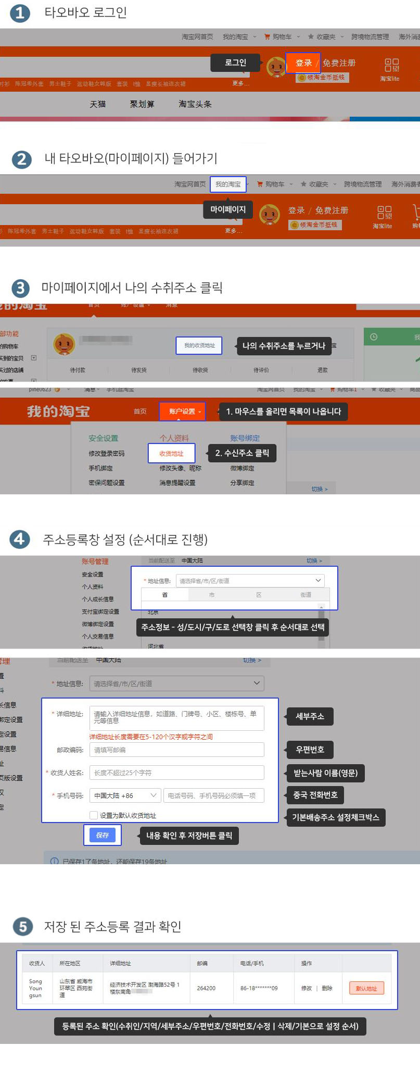The width and height of the screenshot is (420, 1071).
Task: Open the 天猫 tab
Action: tap(98, 104)
